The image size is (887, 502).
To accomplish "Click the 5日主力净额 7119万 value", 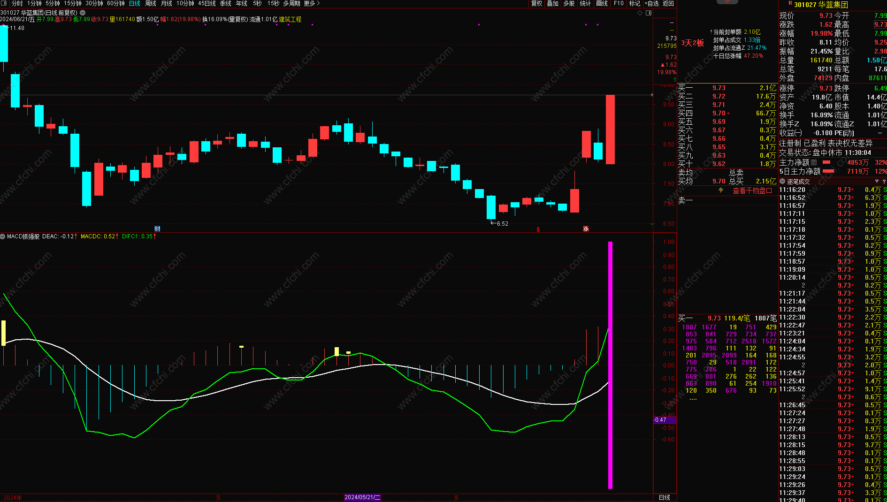I will (x=858, y=171).
